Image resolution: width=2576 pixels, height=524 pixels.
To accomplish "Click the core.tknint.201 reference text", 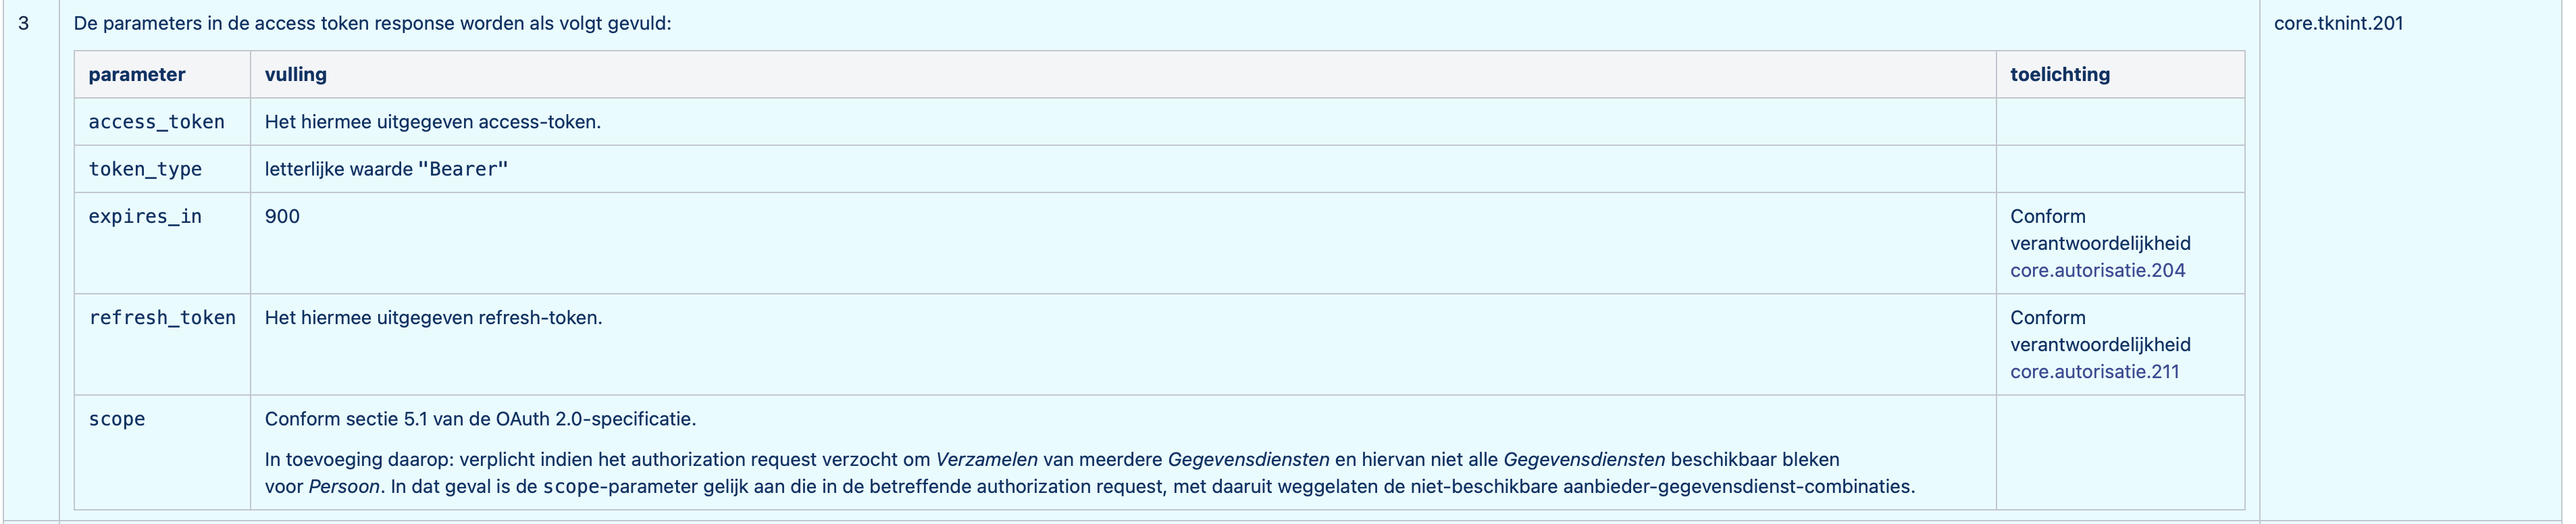I will (x=2338, y=23).
